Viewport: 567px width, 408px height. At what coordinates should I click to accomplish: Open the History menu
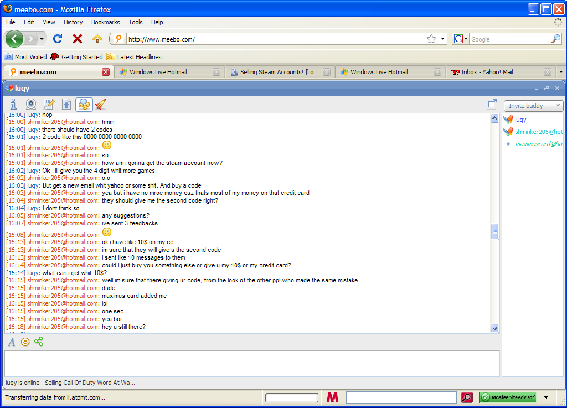tap(73, 22)
